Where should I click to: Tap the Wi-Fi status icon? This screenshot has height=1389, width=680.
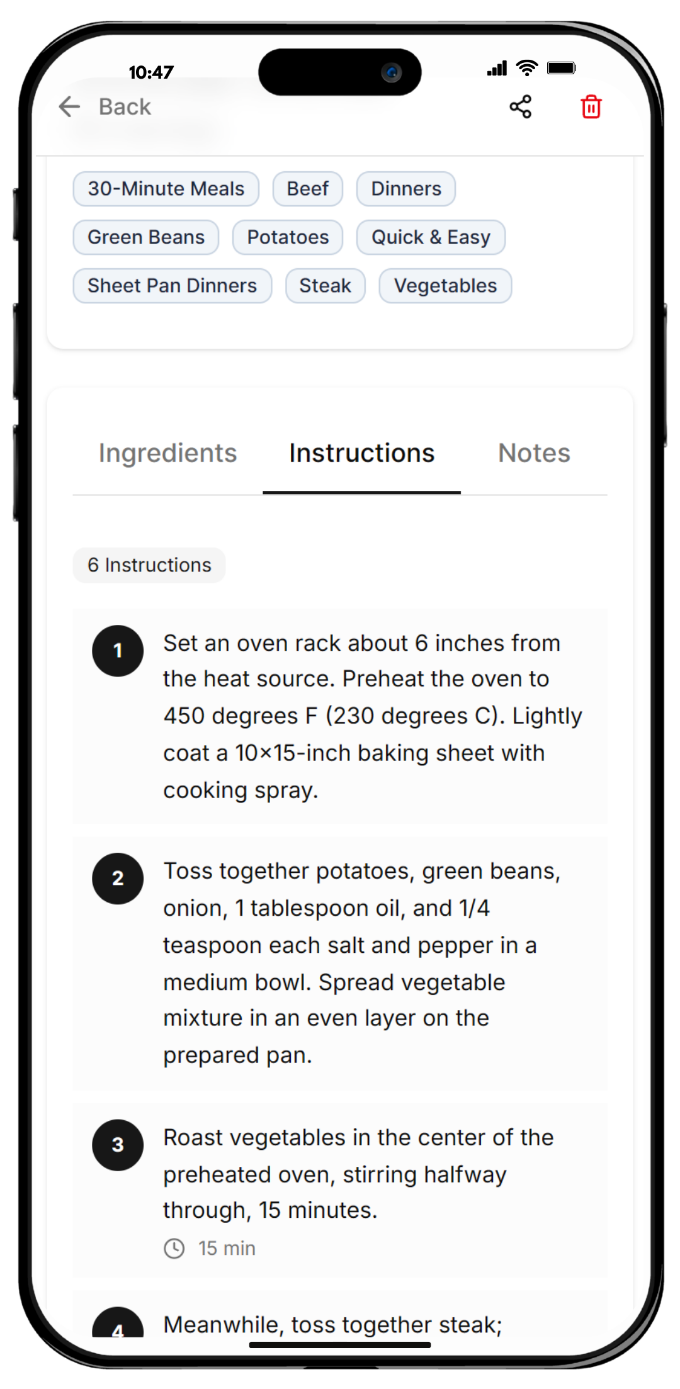point(526,69)
